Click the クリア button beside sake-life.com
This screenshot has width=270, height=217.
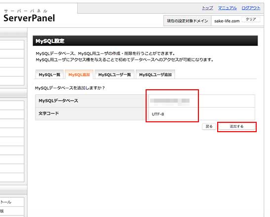pyautogui.click(x=251, y=19)
